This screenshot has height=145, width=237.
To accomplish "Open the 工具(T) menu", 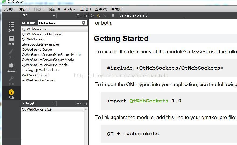I will point(85,9).
